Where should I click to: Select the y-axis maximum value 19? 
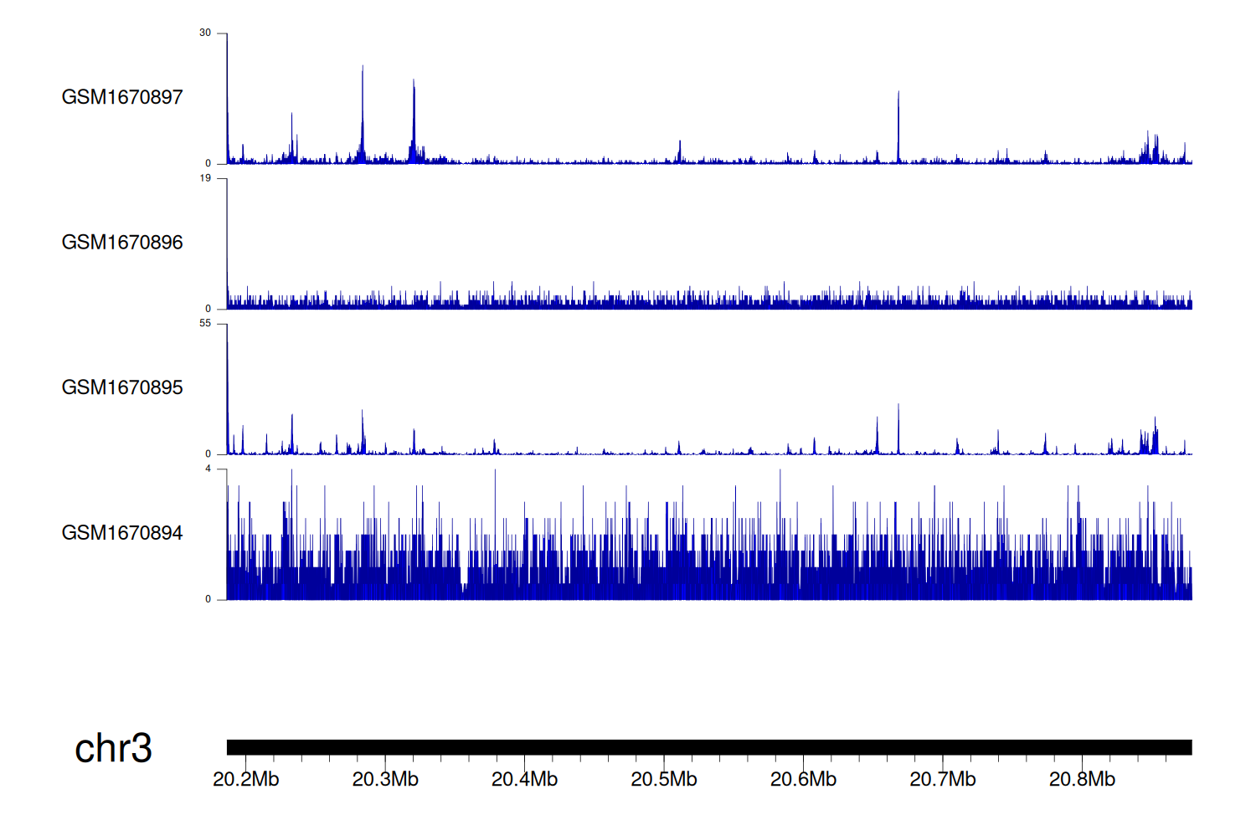point(205,178)
